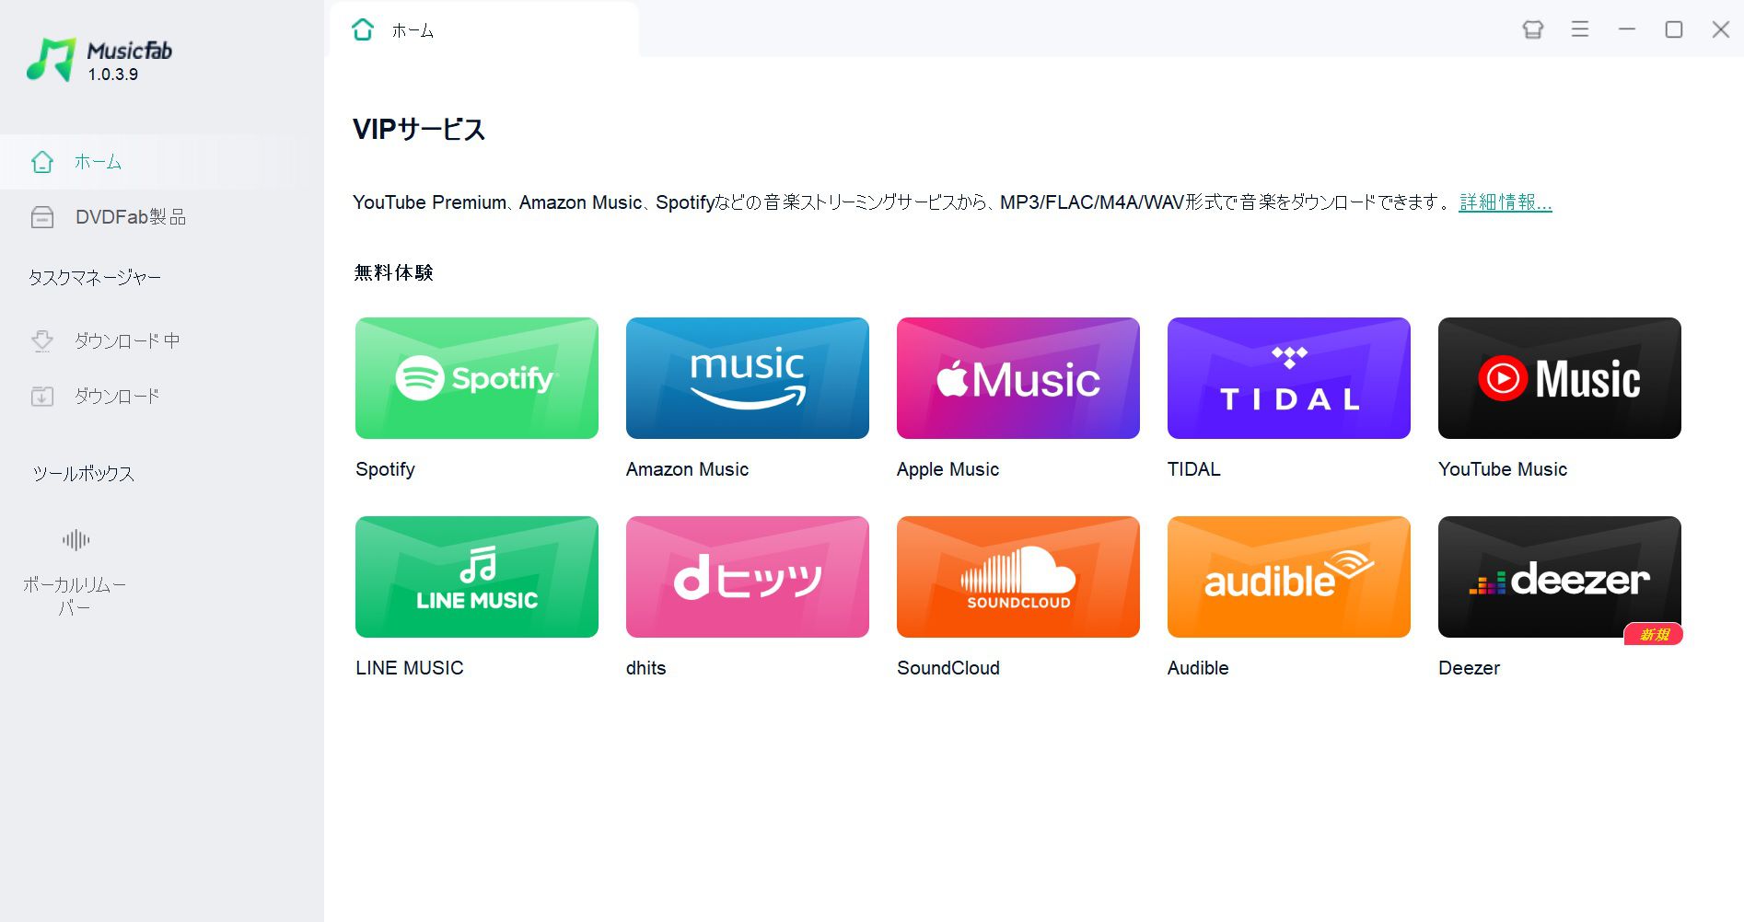Viewport: 1744px width, 922px height.
Task: Click the タスクマネージャー sidebar heading
Action: 94,278
